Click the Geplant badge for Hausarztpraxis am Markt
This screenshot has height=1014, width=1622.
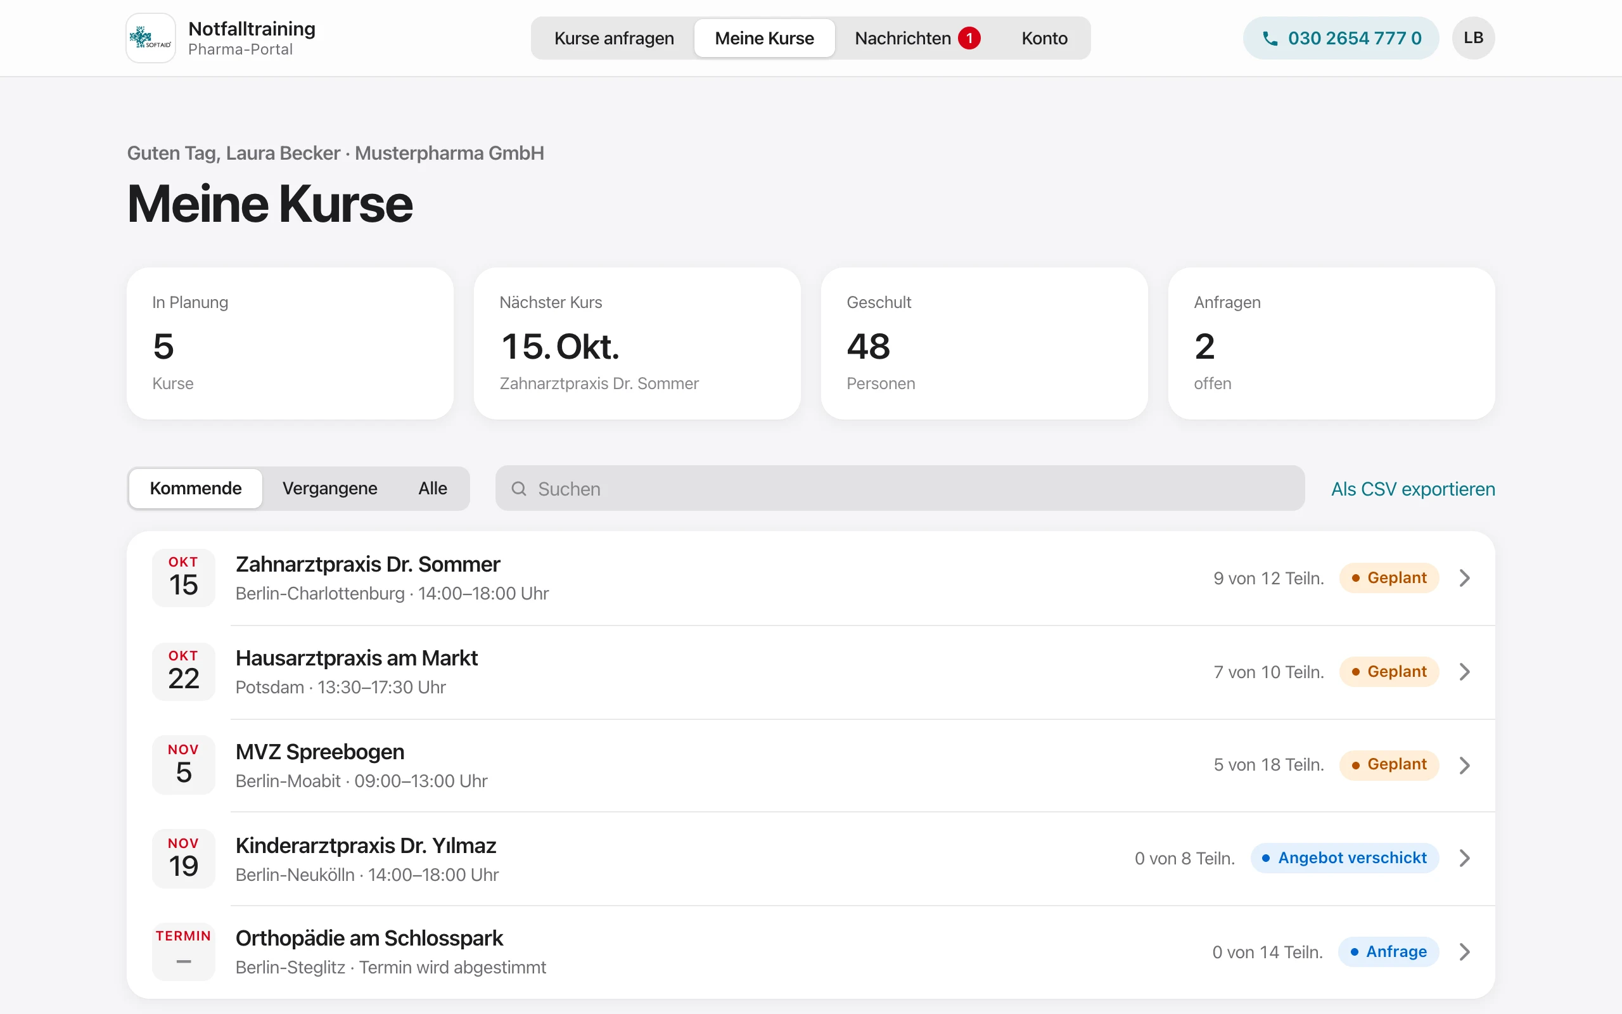click(x=1389, y=672)
